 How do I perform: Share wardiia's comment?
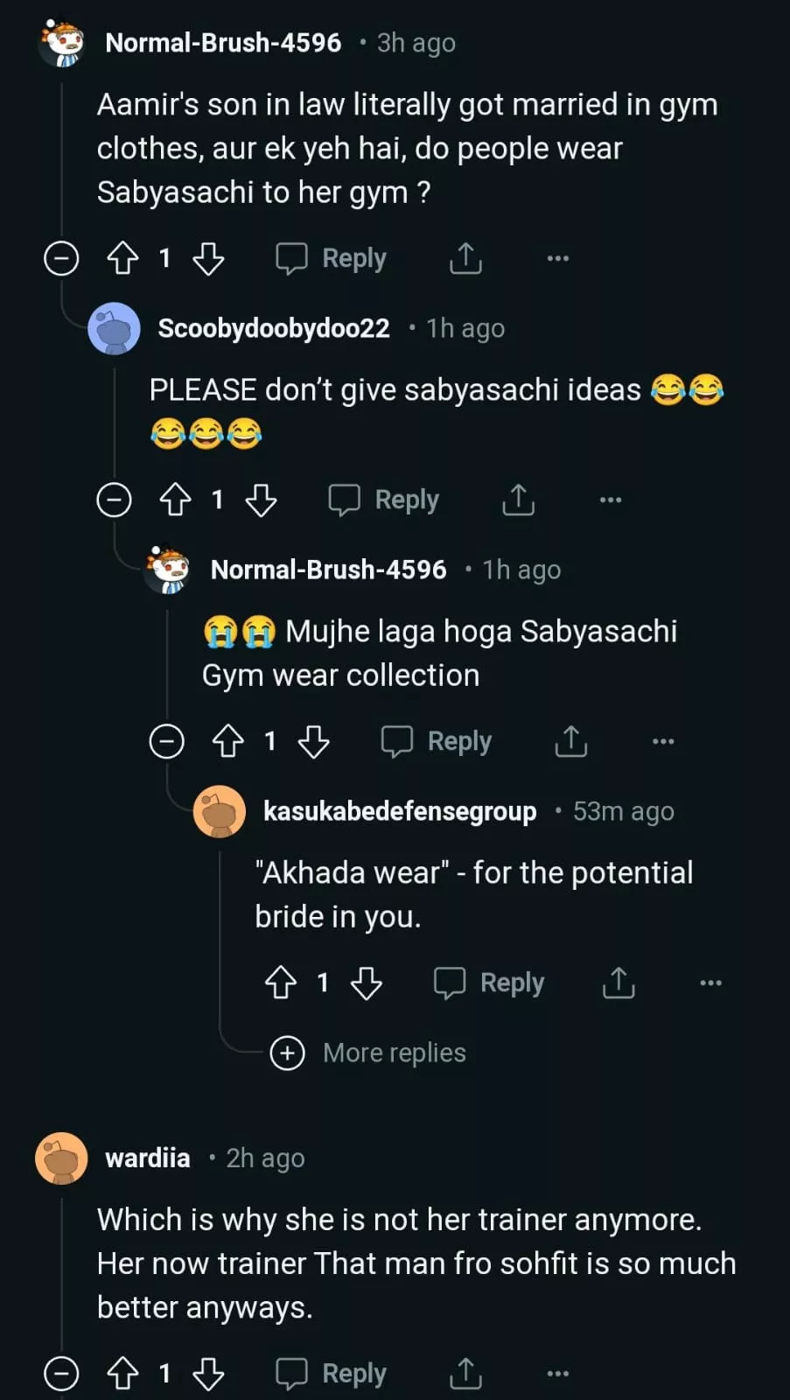(465, 1374)
